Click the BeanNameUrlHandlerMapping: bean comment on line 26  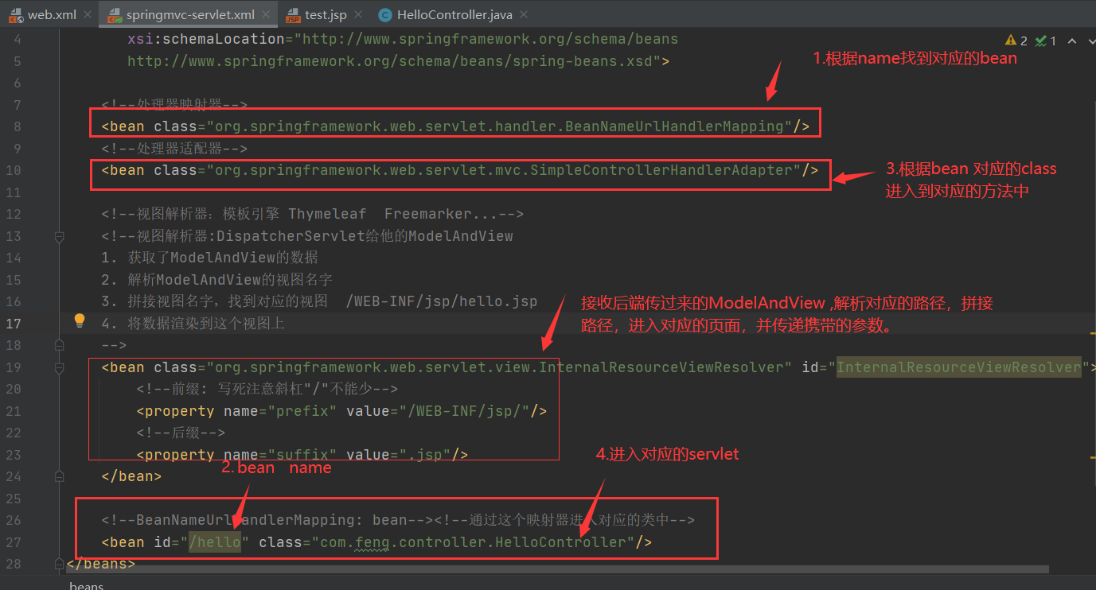pyautogui.click(x=267, y=520)
